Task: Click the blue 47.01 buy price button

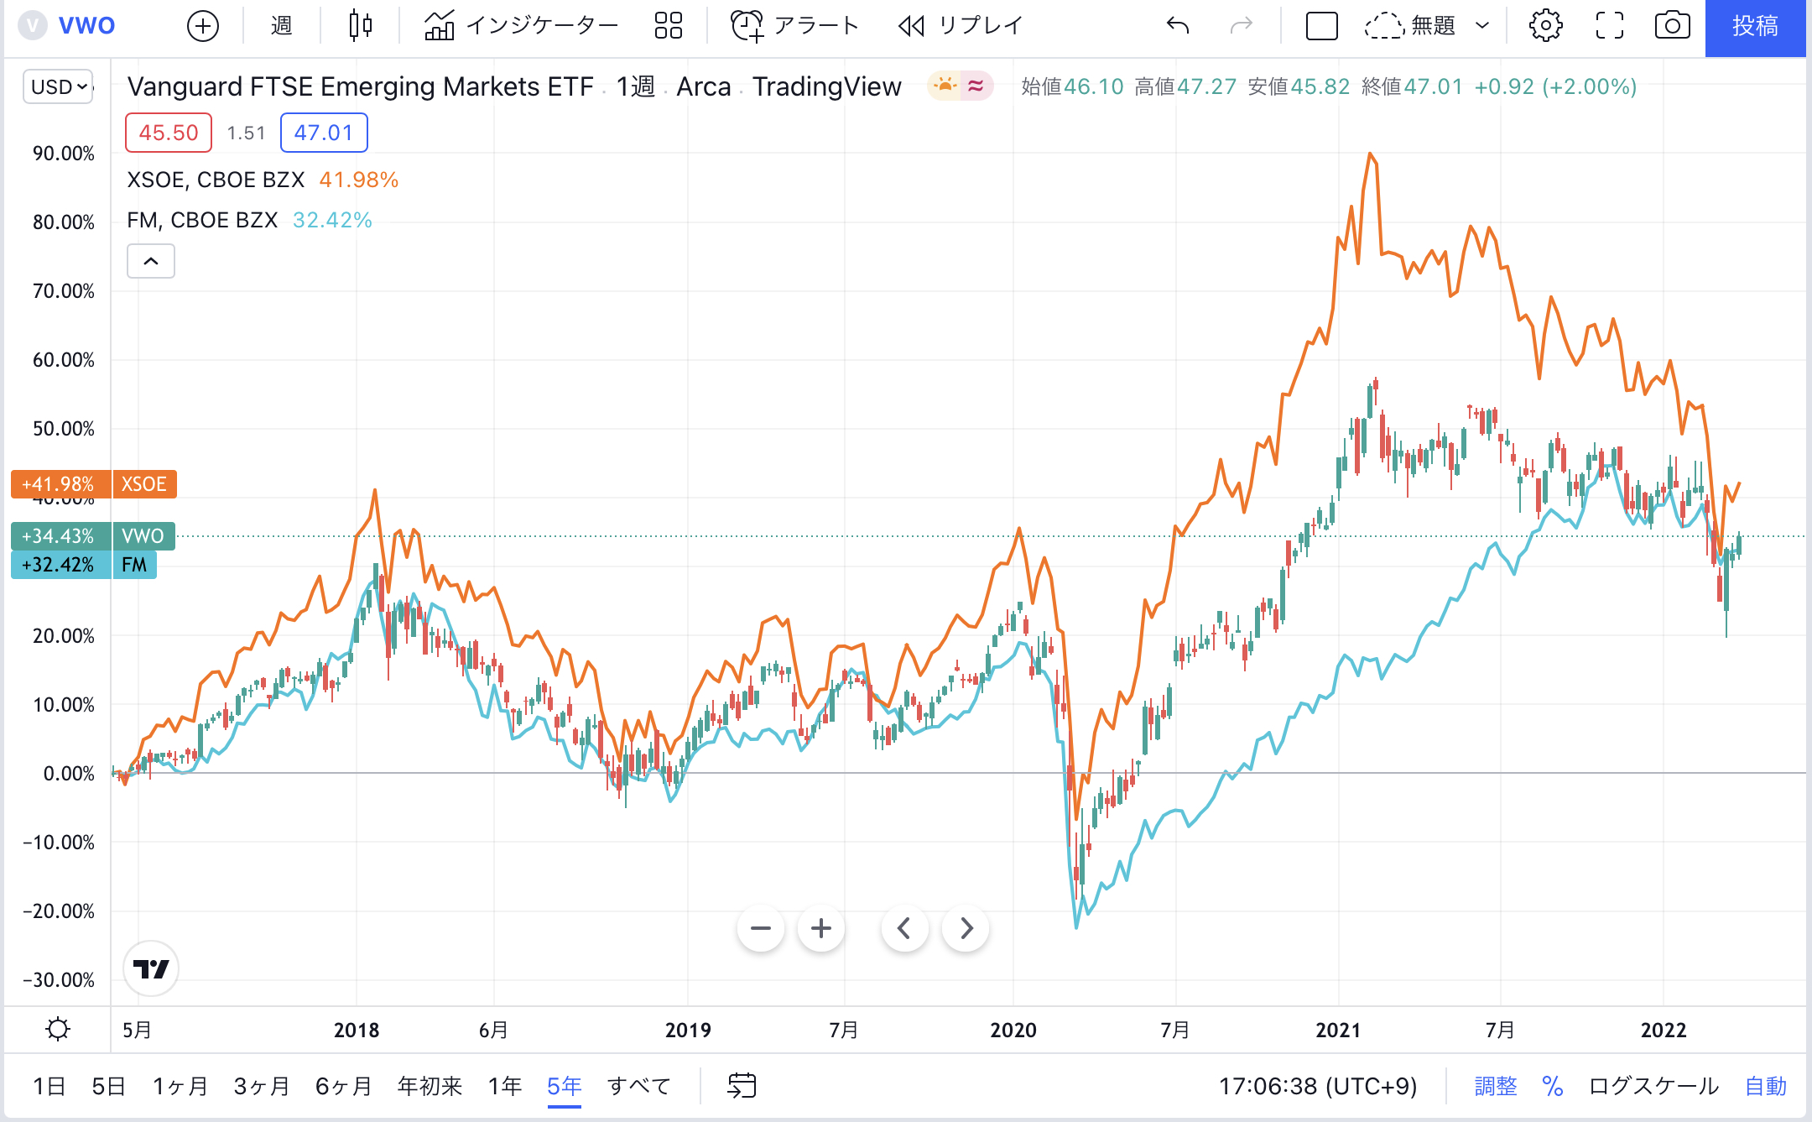Action: coord(324,133)
